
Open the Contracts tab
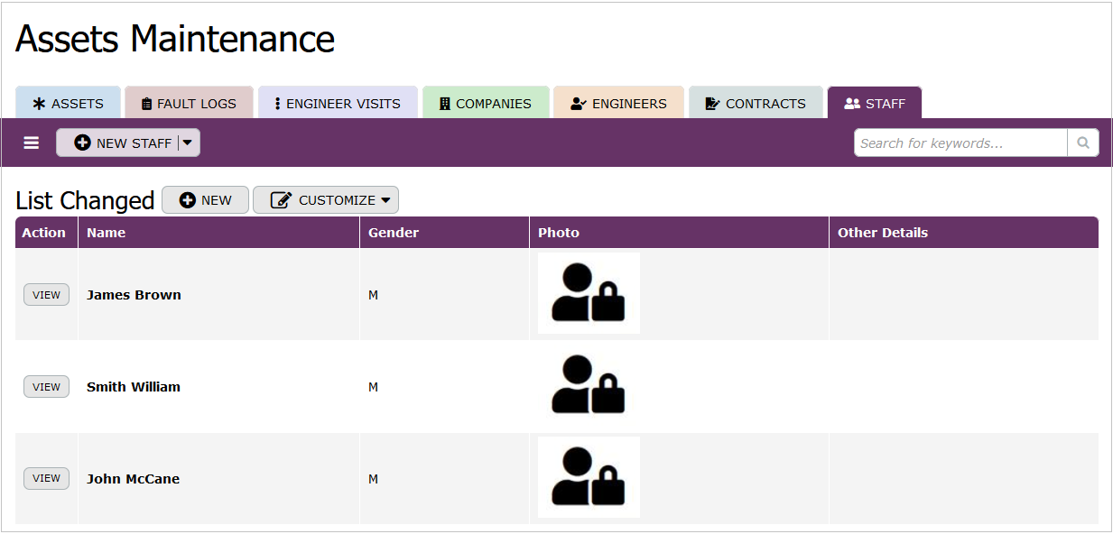pos(756,104)
